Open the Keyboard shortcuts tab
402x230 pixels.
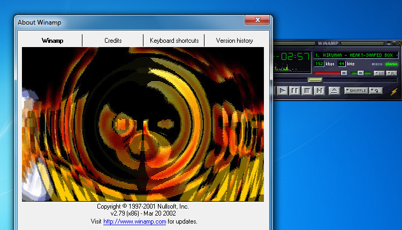click(x=175, y=41)
